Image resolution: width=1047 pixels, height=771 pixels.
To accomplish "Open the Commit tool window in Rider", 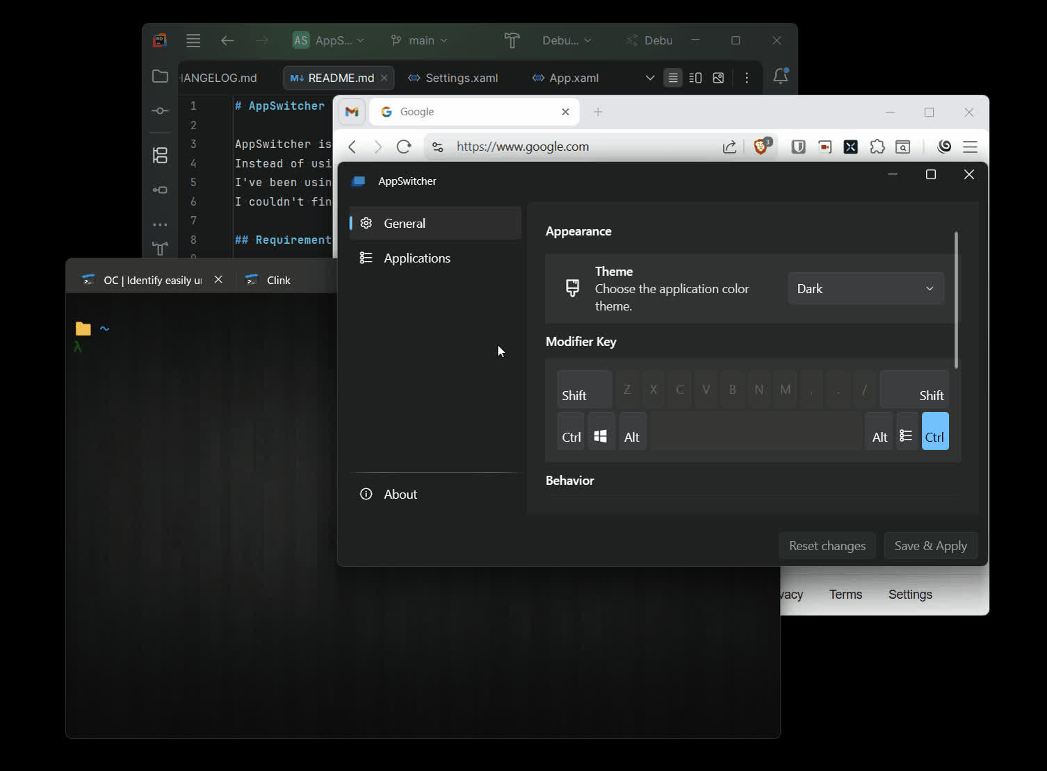I will point(160,110).
